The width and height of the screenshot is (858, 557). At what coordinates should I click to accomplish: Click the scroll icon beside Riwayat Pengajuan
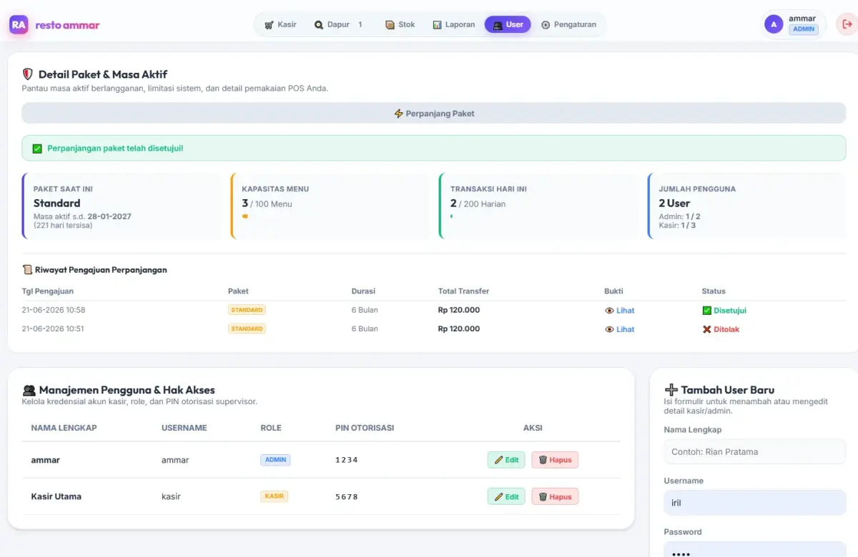tap(28, 270)
